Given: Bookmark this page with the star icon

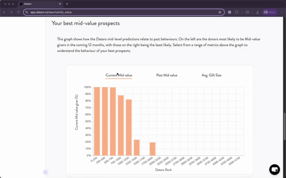Looking at the screenshot, I should pos(220,12).
